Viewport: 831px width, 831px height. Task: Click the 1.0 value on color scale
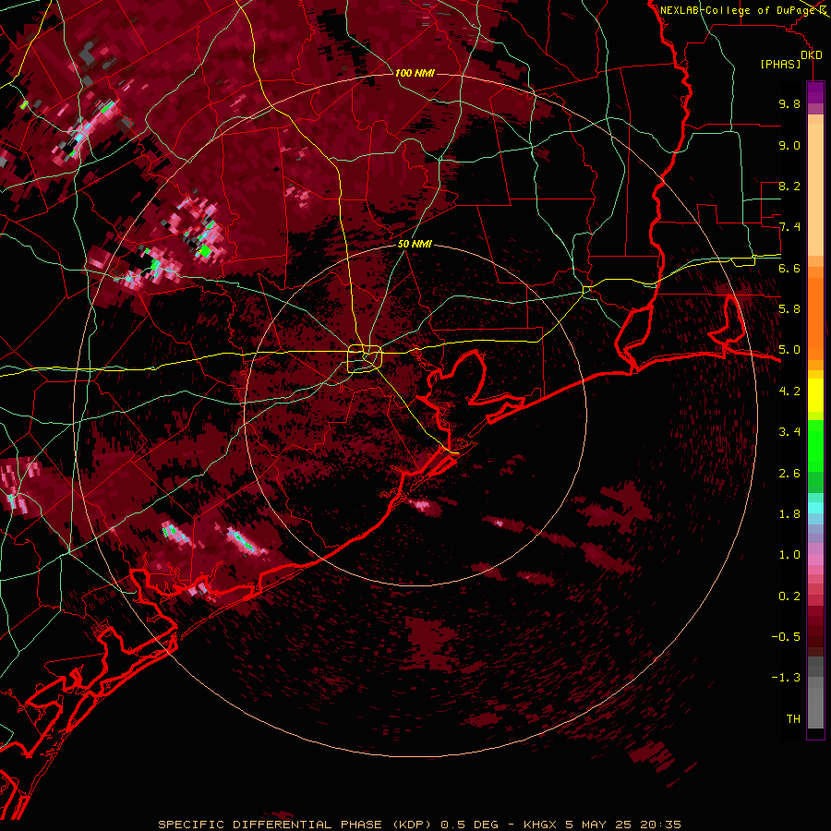point(789,555)
